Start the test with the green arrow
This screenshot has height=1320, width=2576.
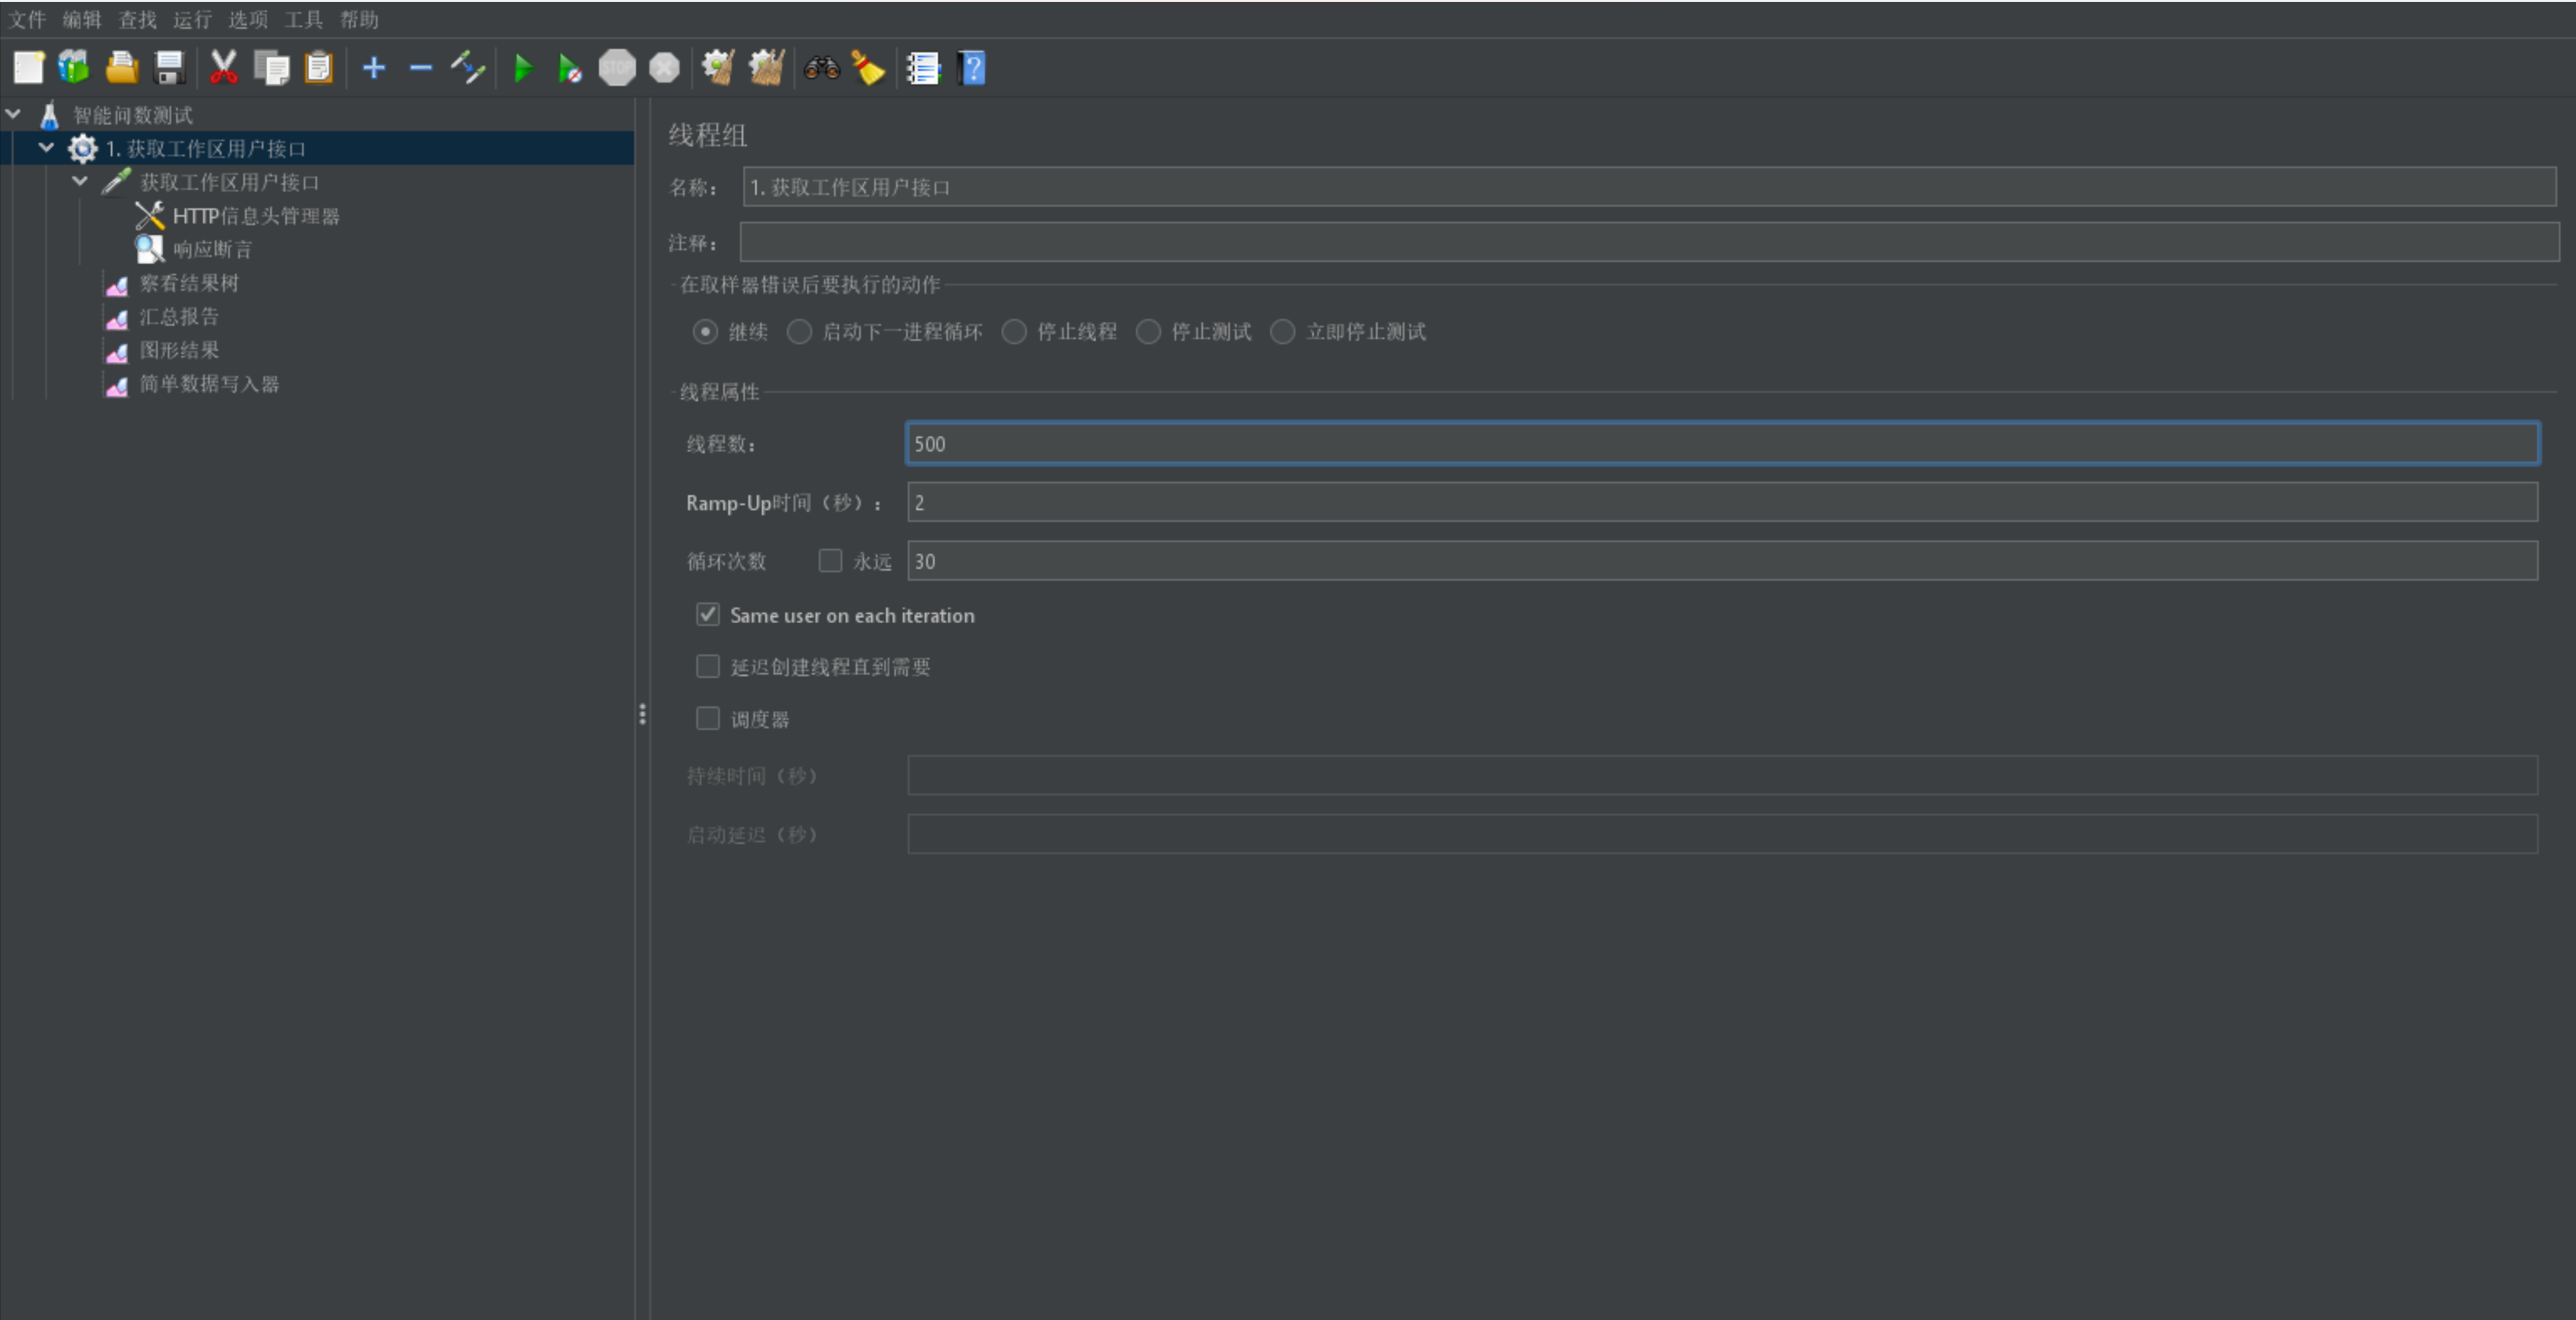click(522, 68)
